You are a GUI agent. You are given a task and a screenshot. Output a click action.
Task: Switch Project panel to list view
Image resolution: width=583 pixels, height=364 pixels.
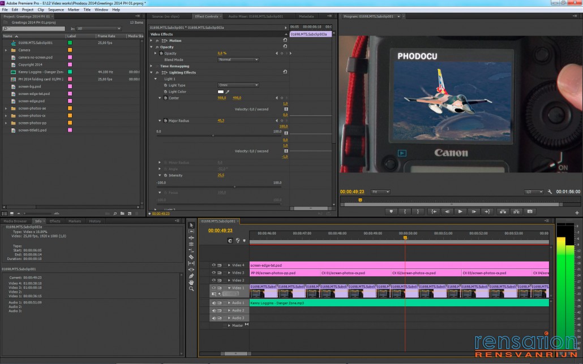[x=5, y=214]
